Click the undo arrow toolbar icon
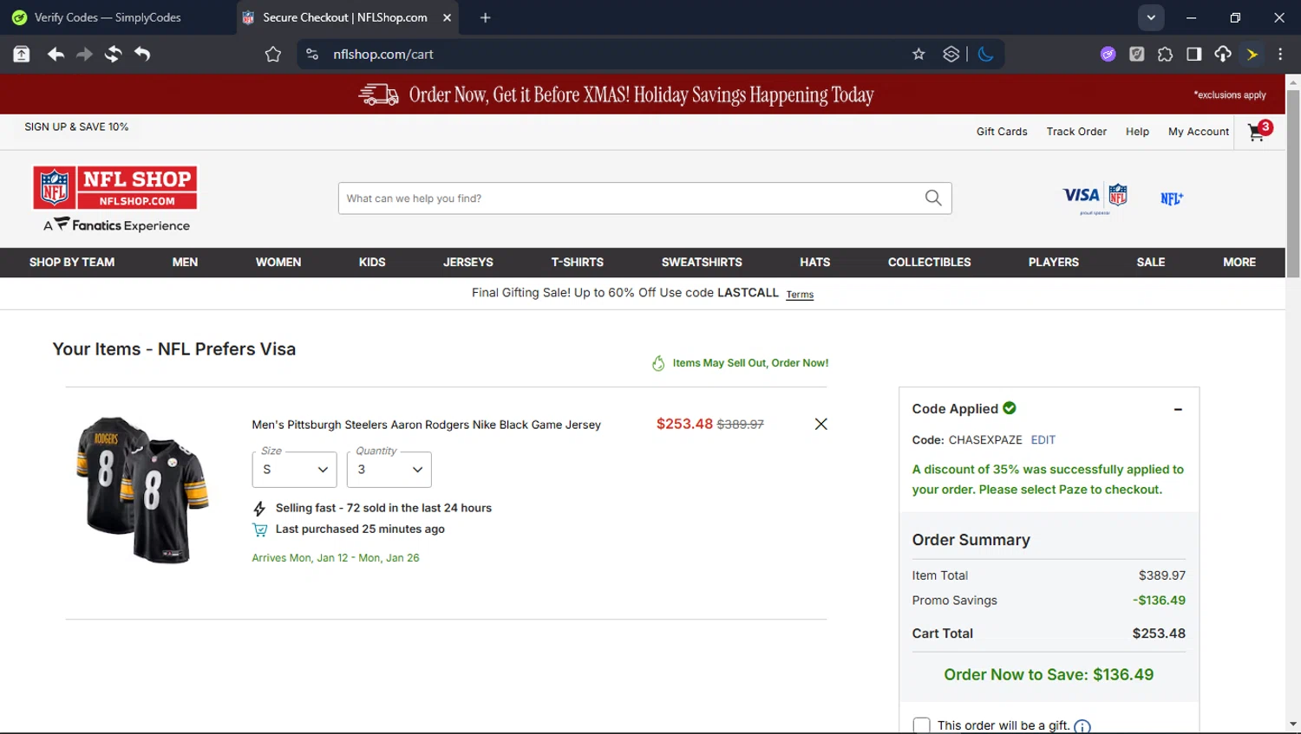Screen dimensions: 1301x734 pos(142,54)
